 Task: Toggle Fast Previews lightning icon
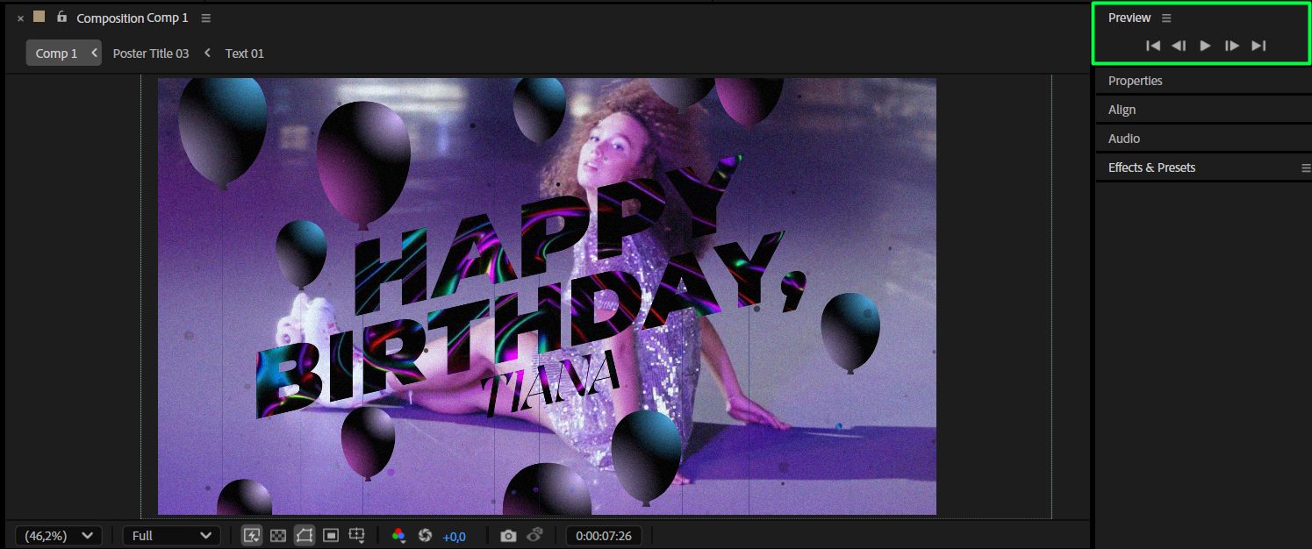point(252,536)
